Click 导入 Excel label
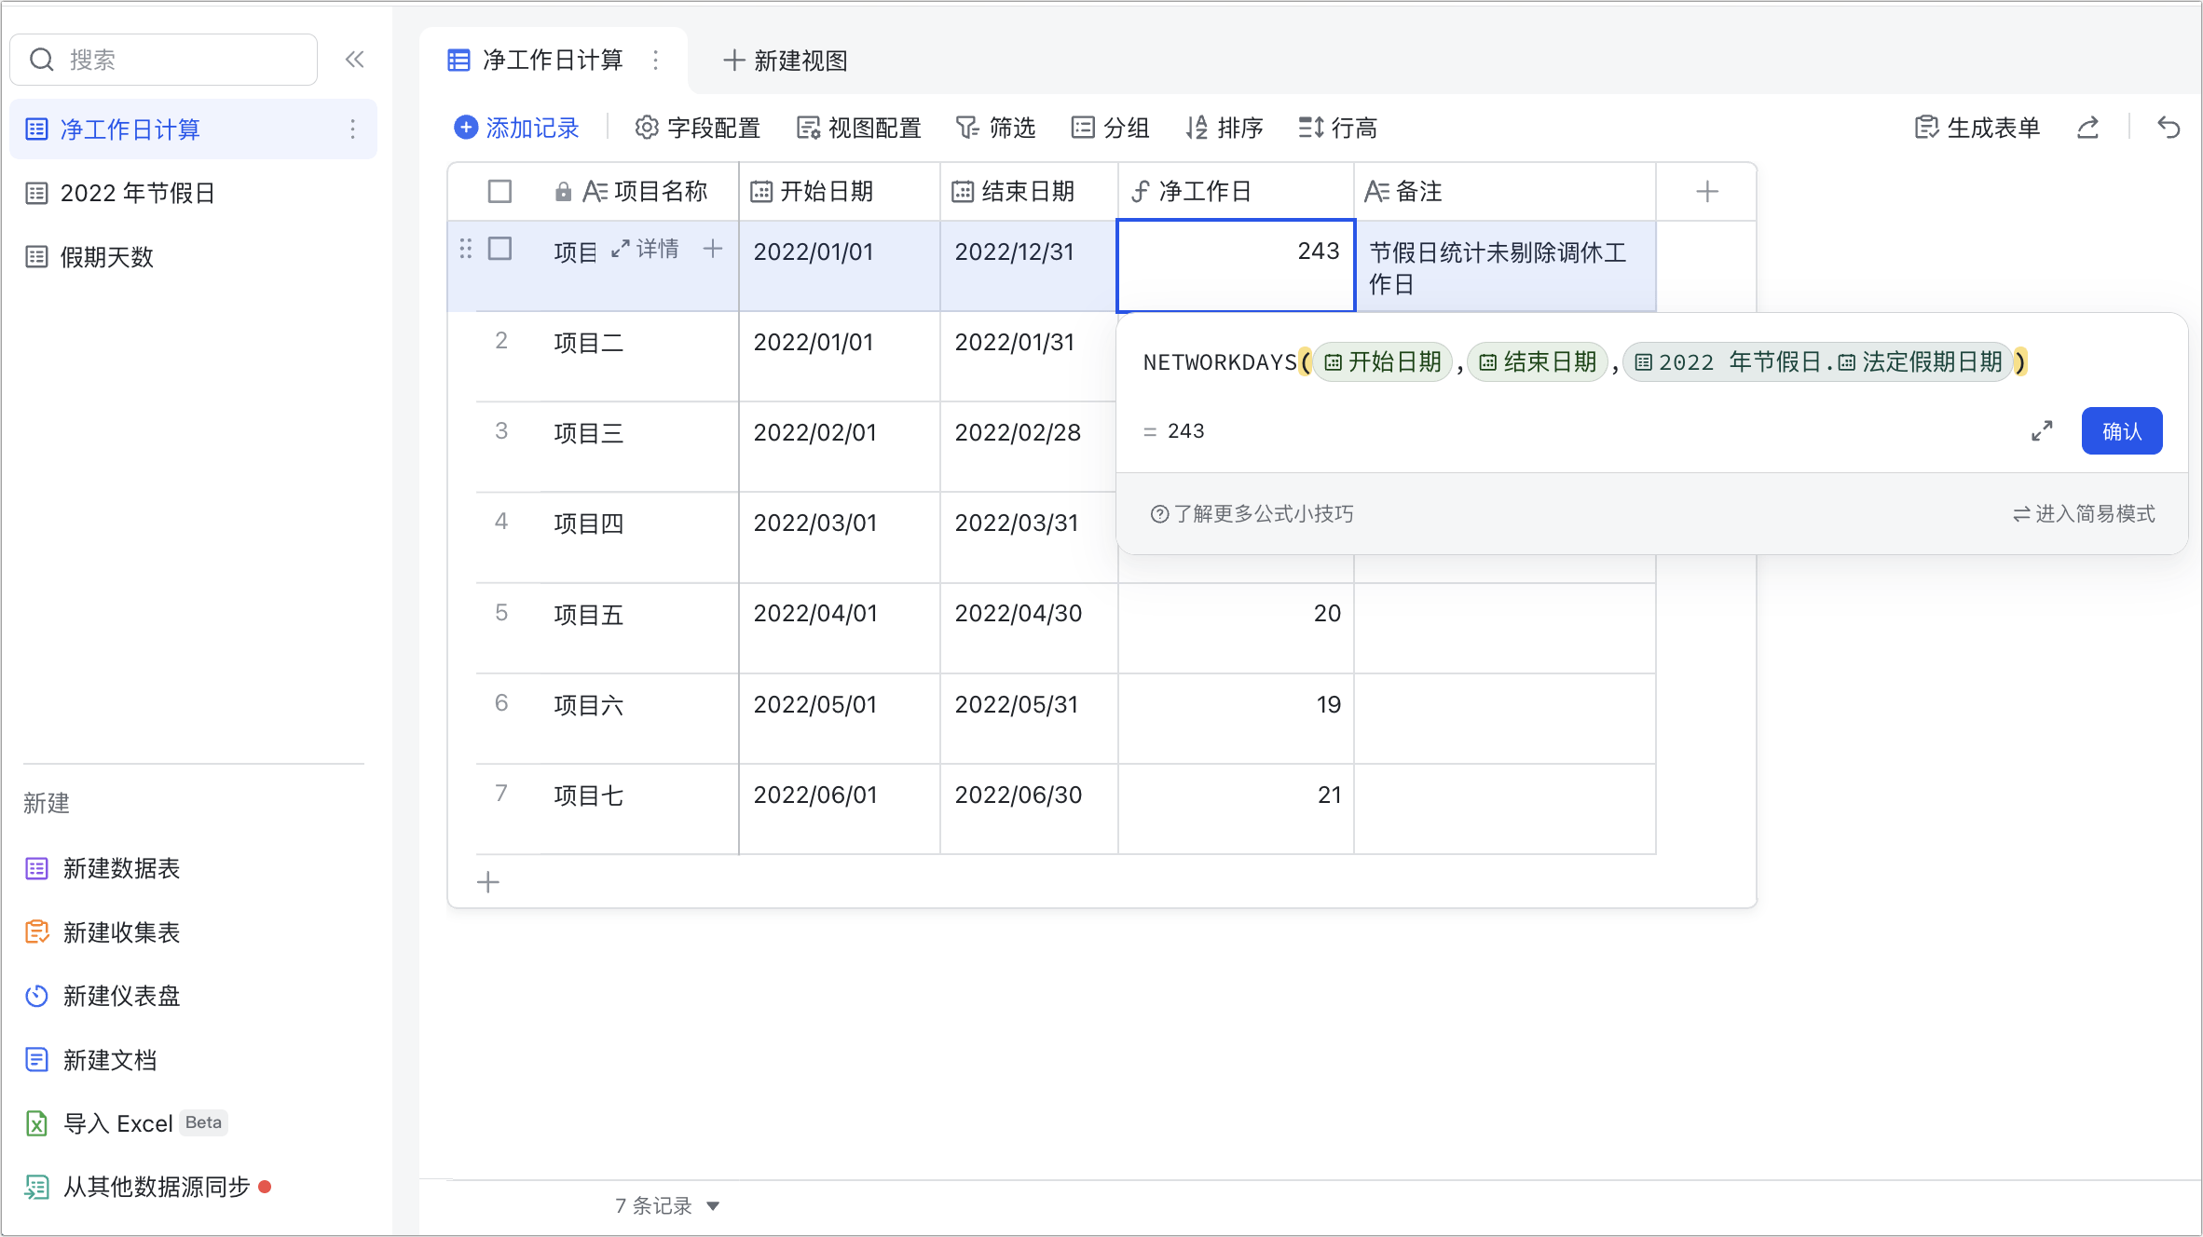The height and width of the screenshot is (1237, 2203). tap(118, 1124)
